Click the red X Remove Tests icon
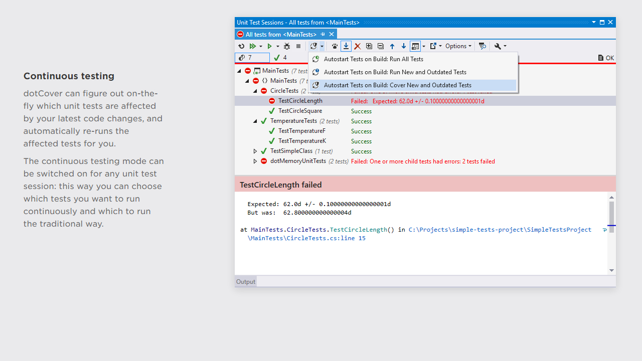The height and width of the screenshot is (361, 642). [358, 46]
